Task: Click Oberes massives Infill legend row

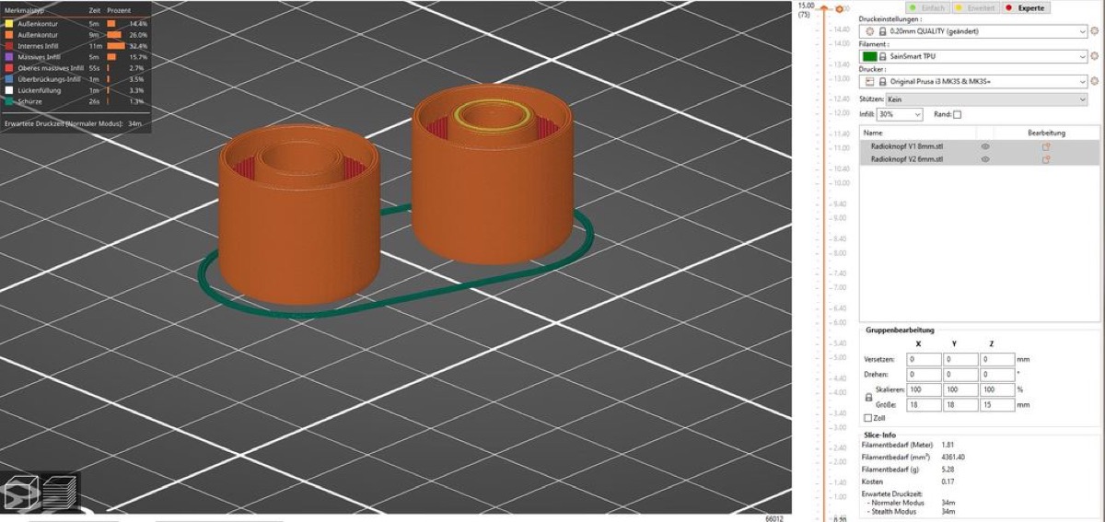Action: 76,68
